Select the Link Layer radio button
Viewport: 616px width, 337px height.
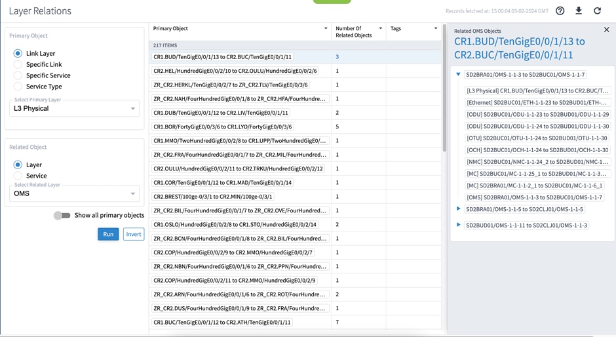coord(18,54)
